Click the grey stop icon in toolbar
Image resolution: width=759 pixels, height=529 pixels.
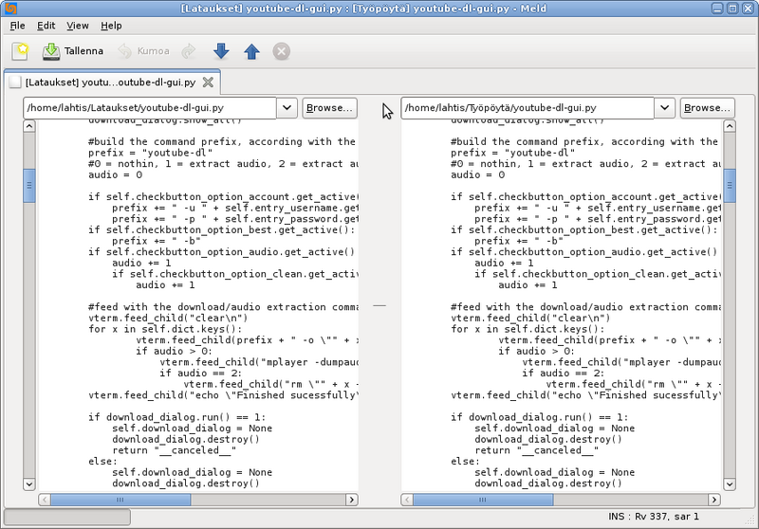[x=281, y=51]
